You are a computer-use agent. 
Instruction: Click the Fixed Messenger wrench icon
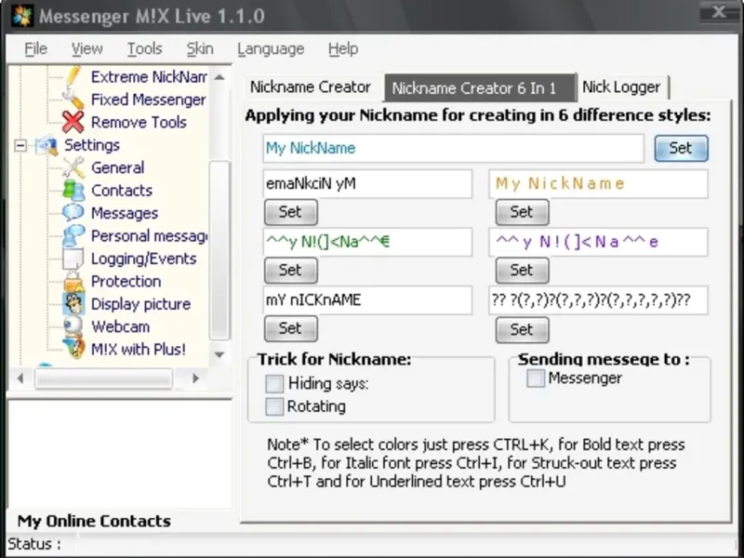click(73, 100)
